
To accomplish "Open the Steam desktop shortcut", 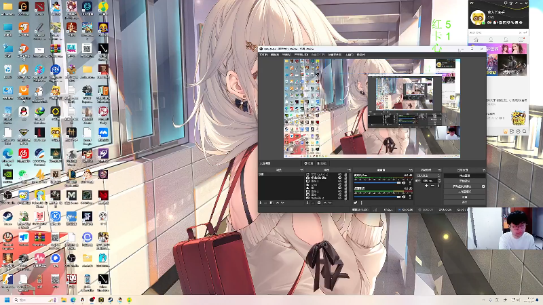I will click(7, 216).
